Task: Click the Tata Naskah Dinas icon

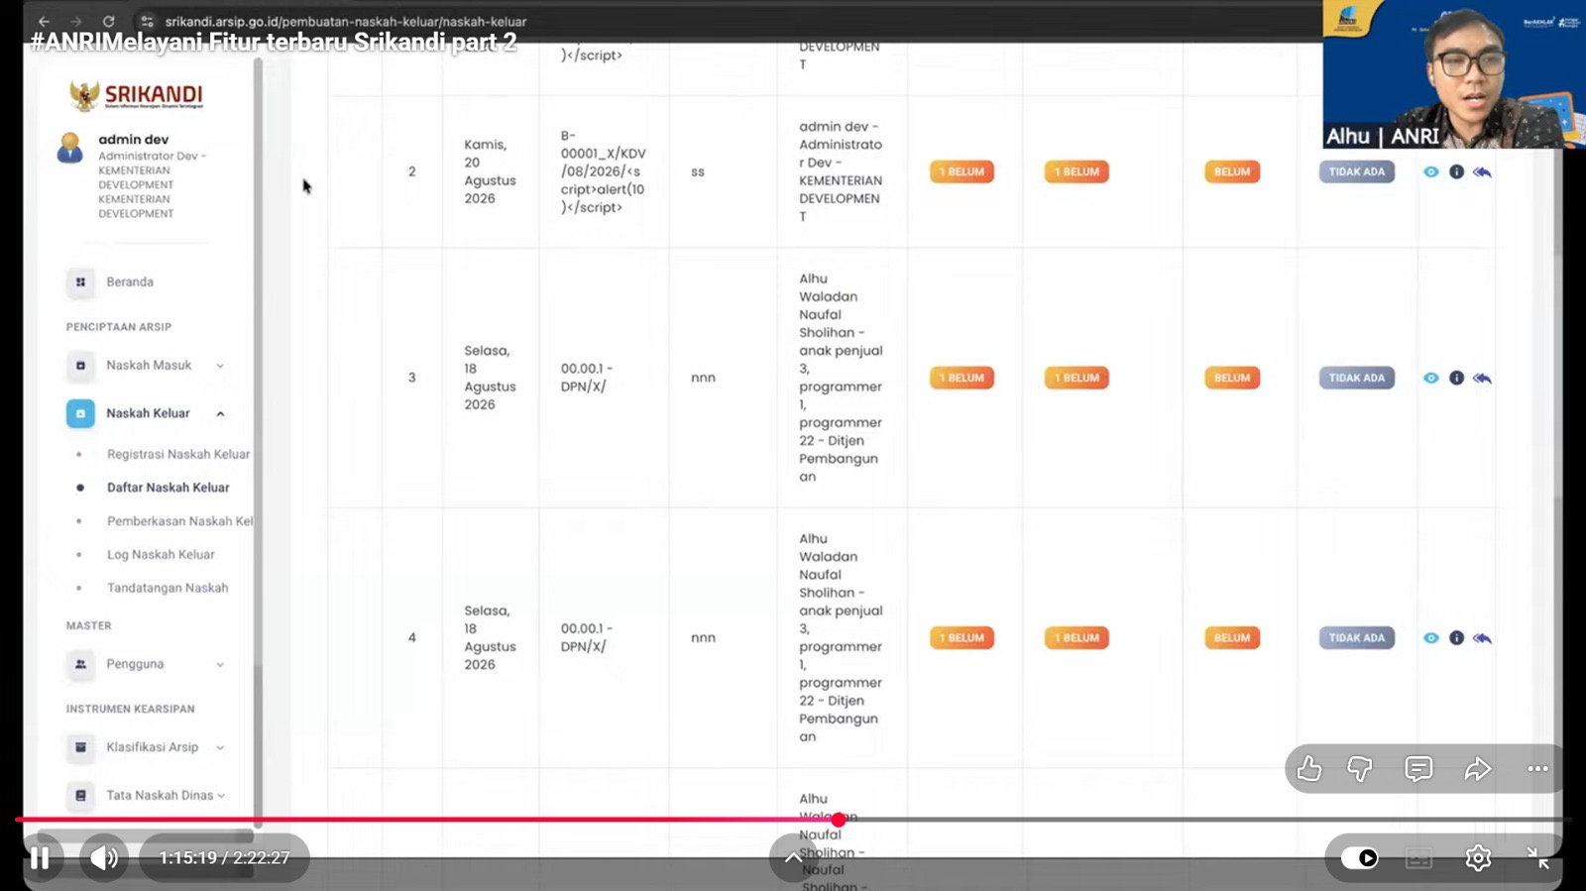Action: (80, 795)
